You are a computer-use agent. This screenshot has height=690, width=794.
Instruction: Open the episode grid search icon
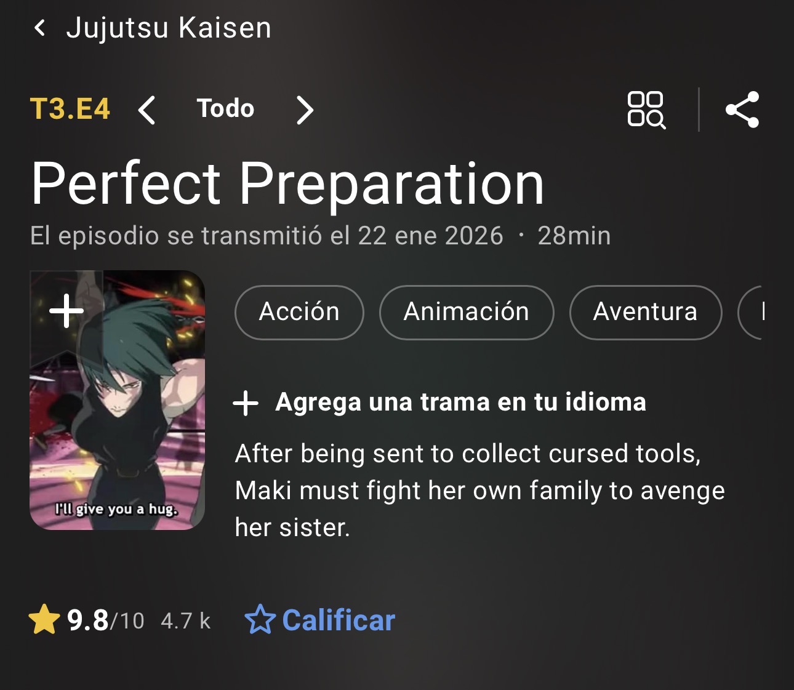pyautogui.click(x=646, y=110)
